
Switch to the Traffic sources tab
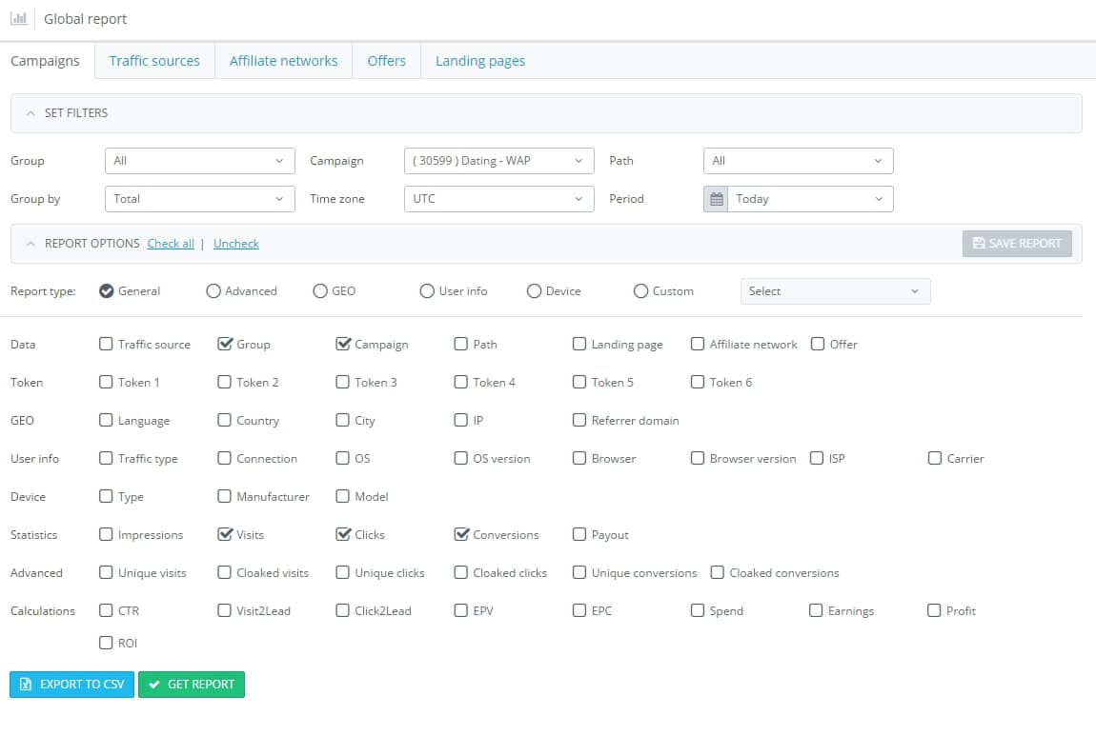click(x=154, y=61)
